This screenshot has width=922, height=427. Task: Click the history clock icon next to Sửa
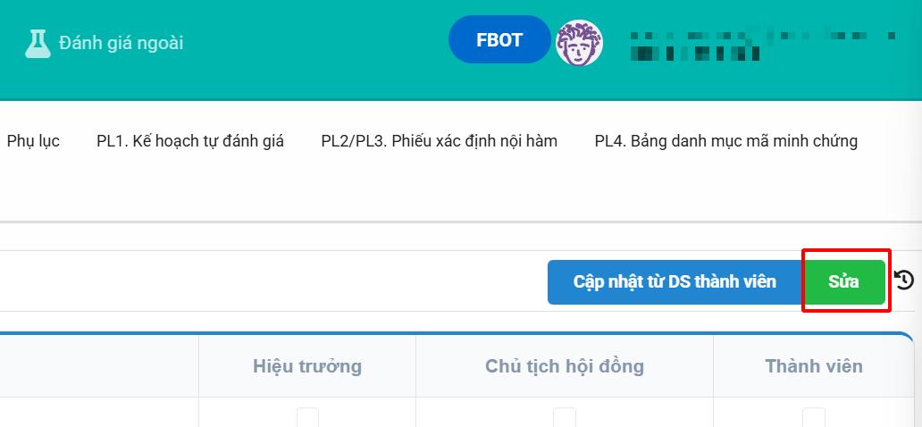coord(903,280)
